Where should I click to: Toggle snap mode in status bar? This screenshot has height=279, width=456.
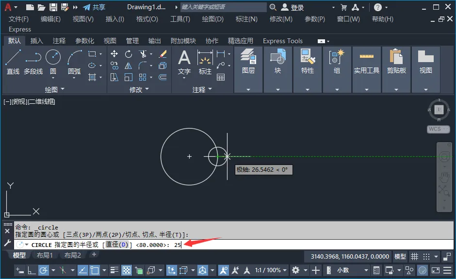(426, 257)
